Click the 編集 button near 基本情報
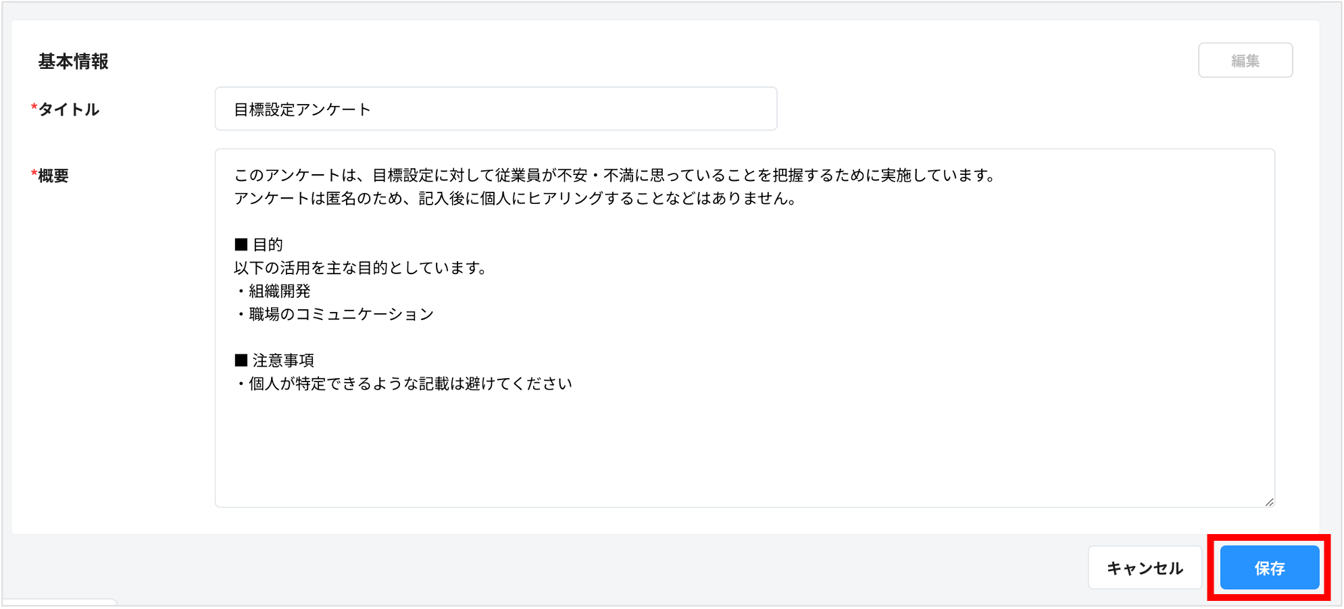1344x609 pixels. coord(1245,59)
